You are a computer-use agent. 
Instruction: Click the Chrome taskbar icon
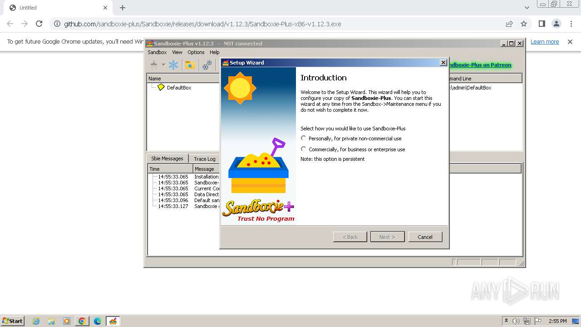[x=82, y=321]
